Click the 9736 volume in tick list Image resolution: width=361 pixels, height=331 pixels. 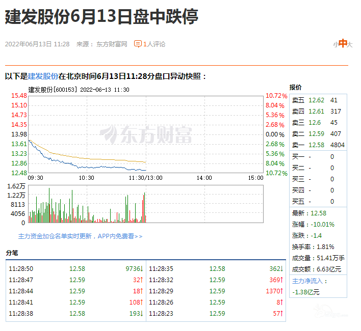[135, 269]
